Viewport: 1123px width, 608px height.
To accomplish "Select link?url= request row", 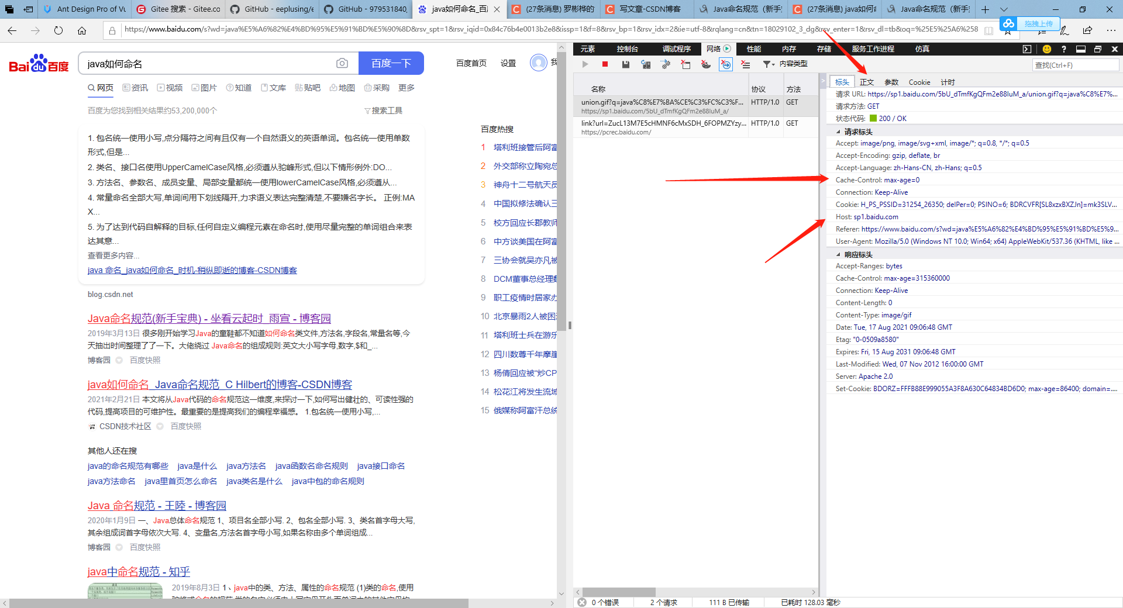I will [x=695, y=127].
